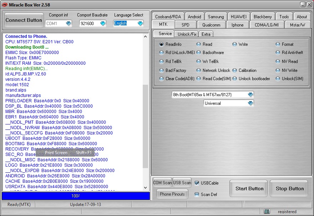Click the log scrollbar up arrow
The height and width of the screenshot is (216, 314).
pyautogui.click(x=145, y=36)
